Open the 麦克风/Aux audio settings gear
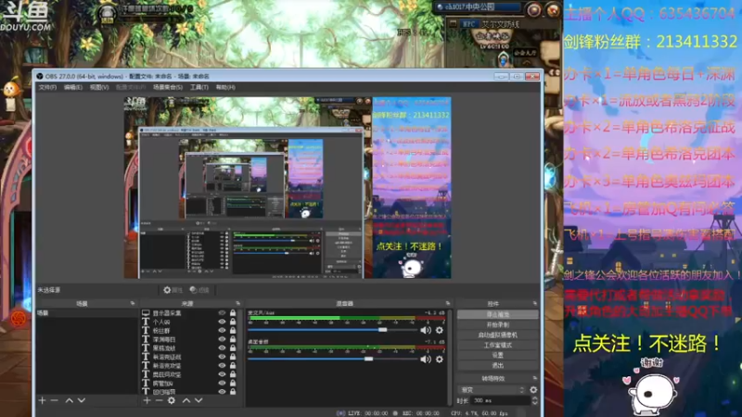Screen dimensions: 742x417 (440, 330)
